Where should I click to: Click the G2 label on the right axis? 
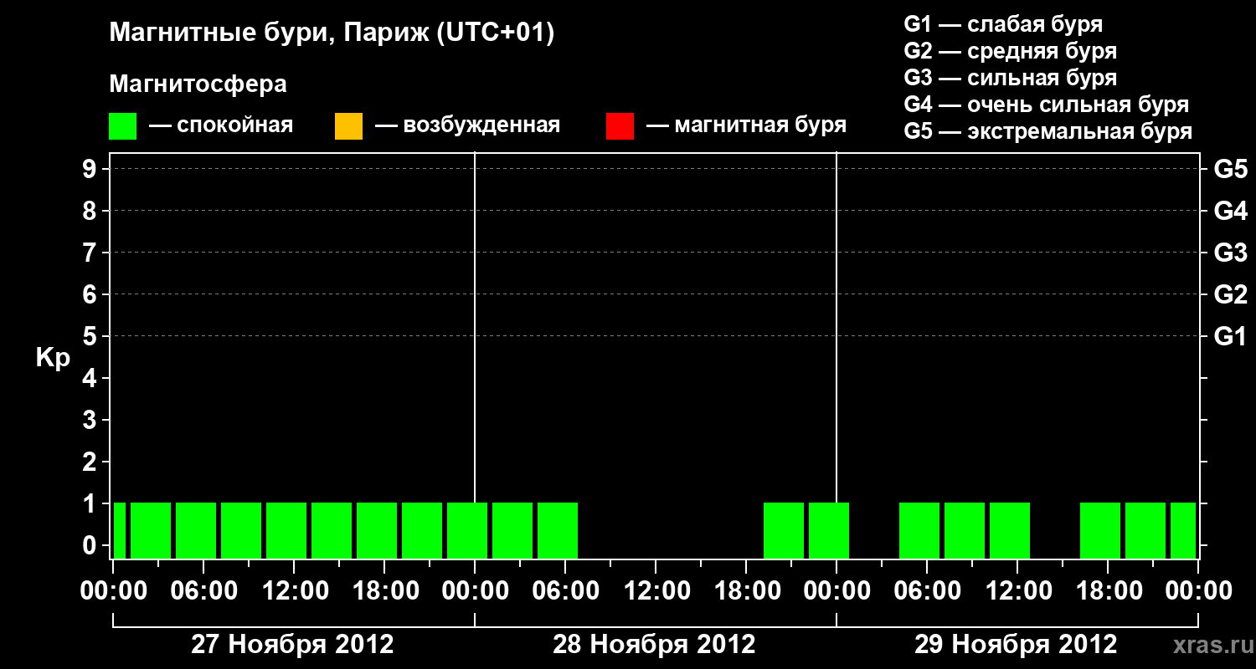[x=1231, y=294]
